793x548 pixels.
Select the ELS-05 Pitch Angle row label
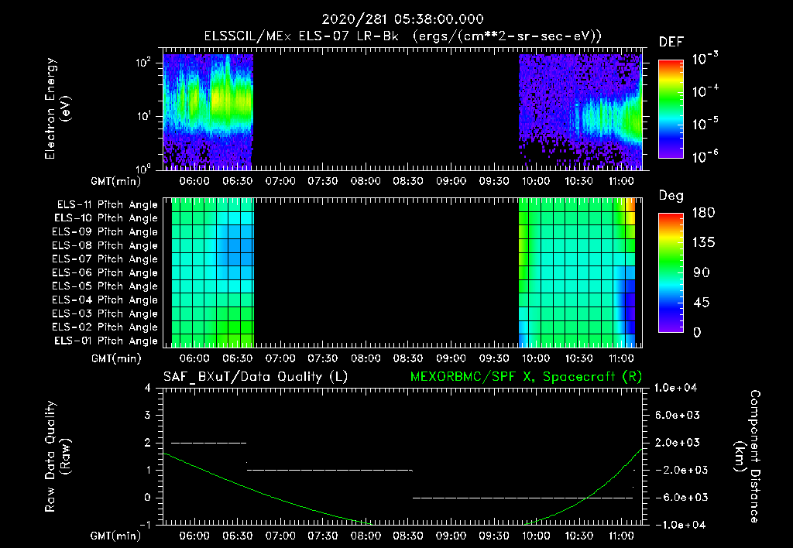(105, 286)
